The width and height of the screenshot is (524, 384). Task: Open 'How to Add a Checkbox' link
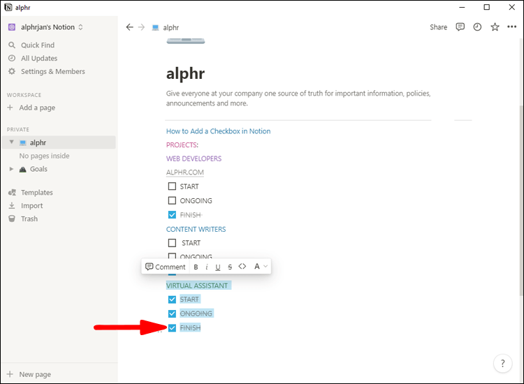218,131
